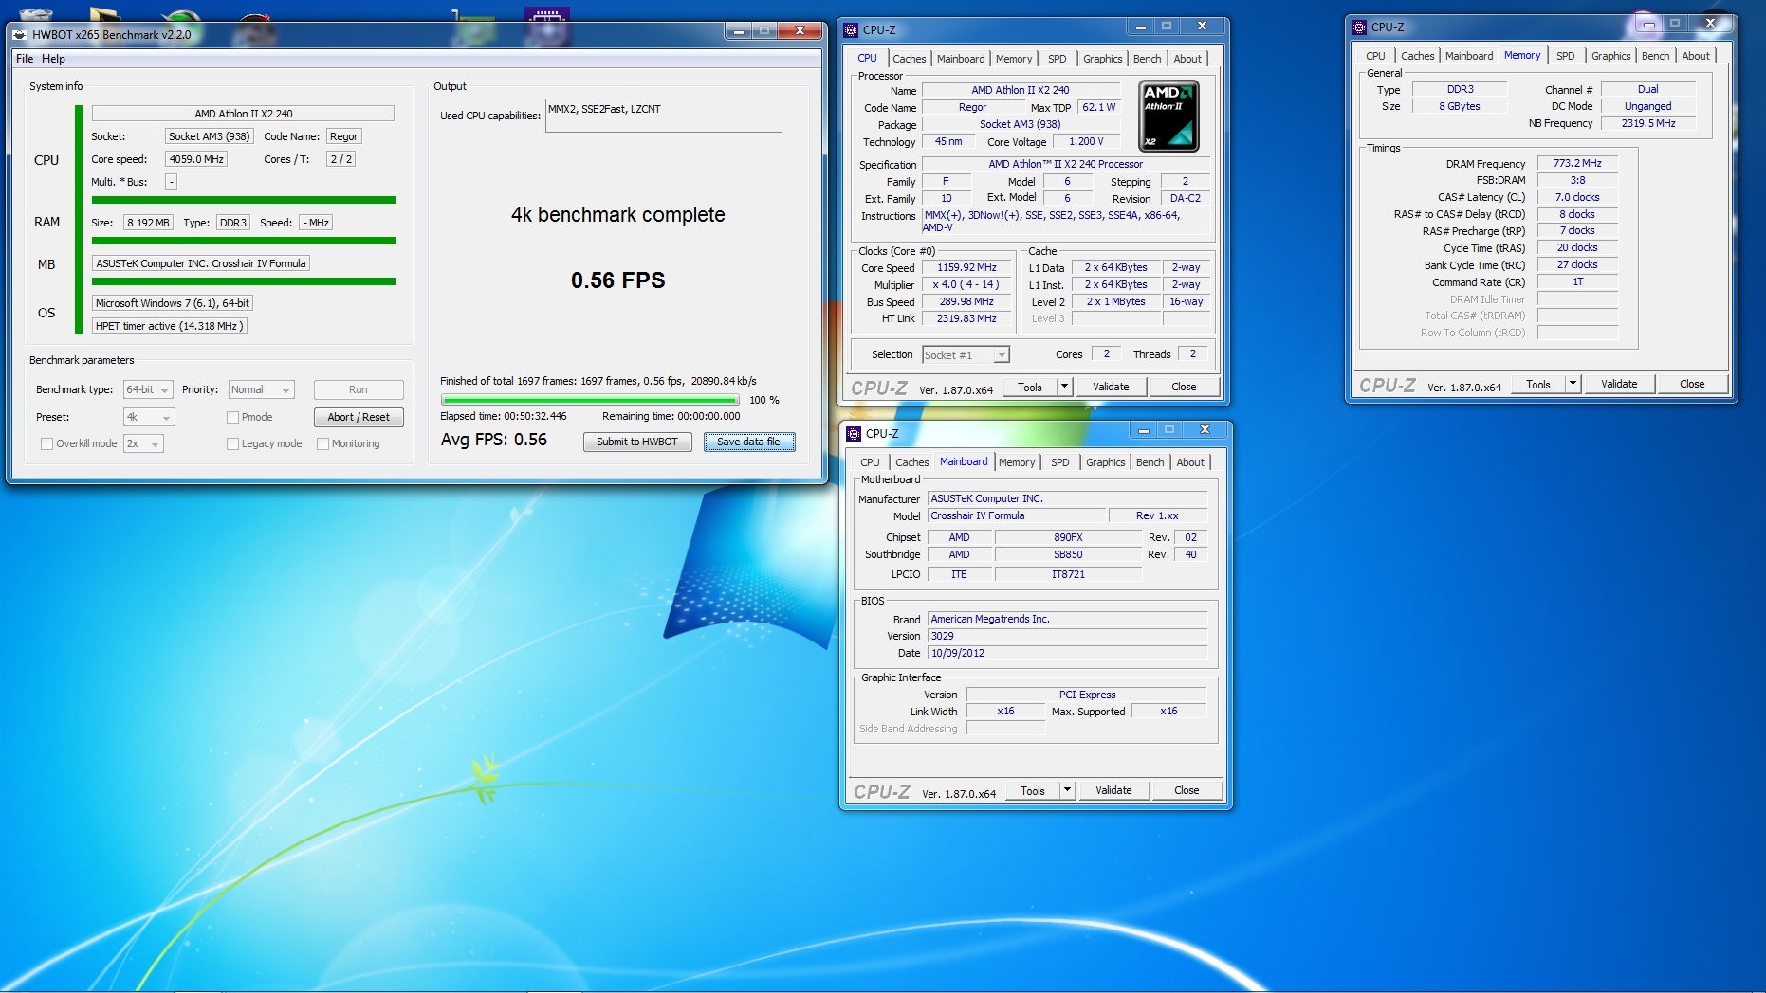
Task: Close the CPU-Z Memory window
Action: (1711, 23)
